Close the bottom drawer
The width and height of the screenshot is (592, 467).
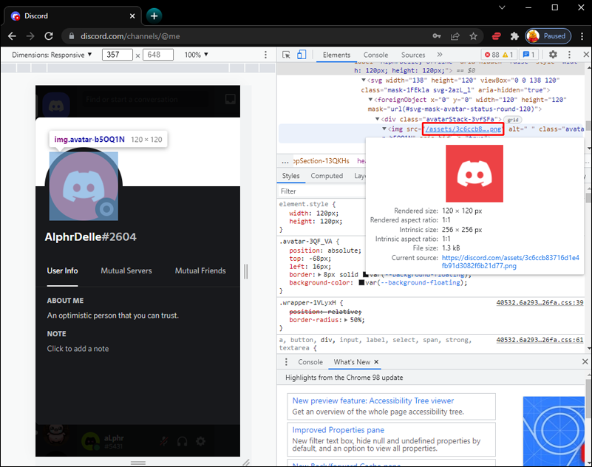(585, 361)
